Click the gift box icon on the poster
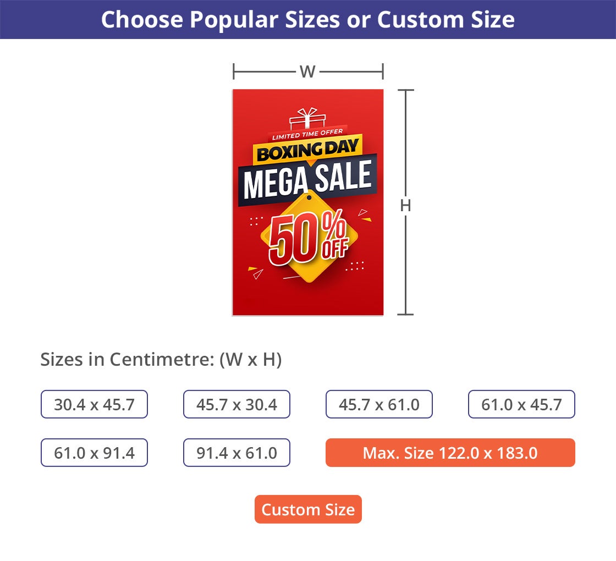Screen dimensions: 616x561 click(308, 119)
